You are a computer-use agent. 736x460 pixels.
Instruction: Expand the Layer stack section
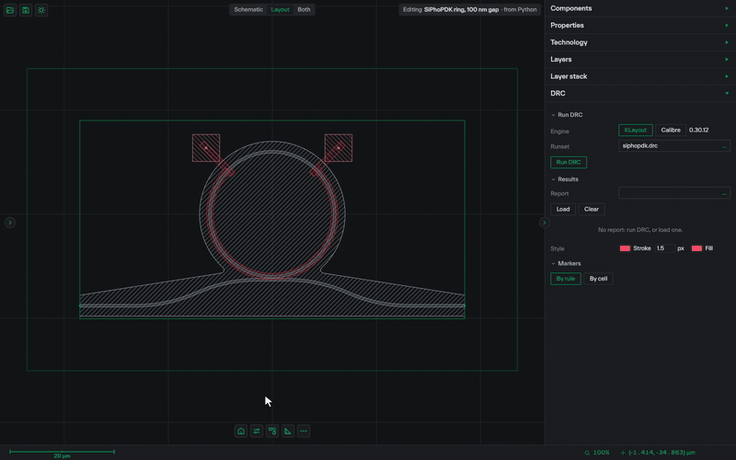coord(640,76)
